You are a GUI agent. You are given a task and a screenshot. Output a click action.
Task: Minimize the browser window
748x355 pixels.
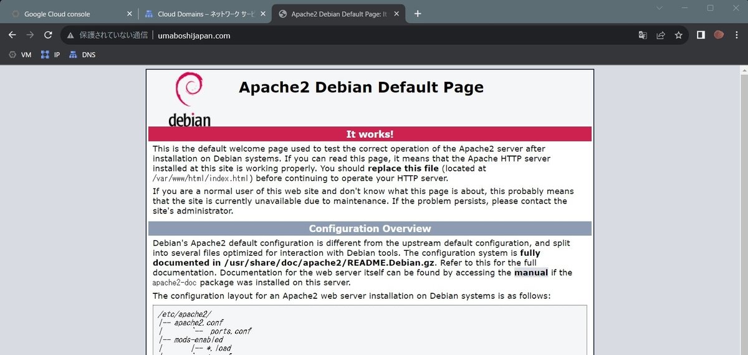685,7
